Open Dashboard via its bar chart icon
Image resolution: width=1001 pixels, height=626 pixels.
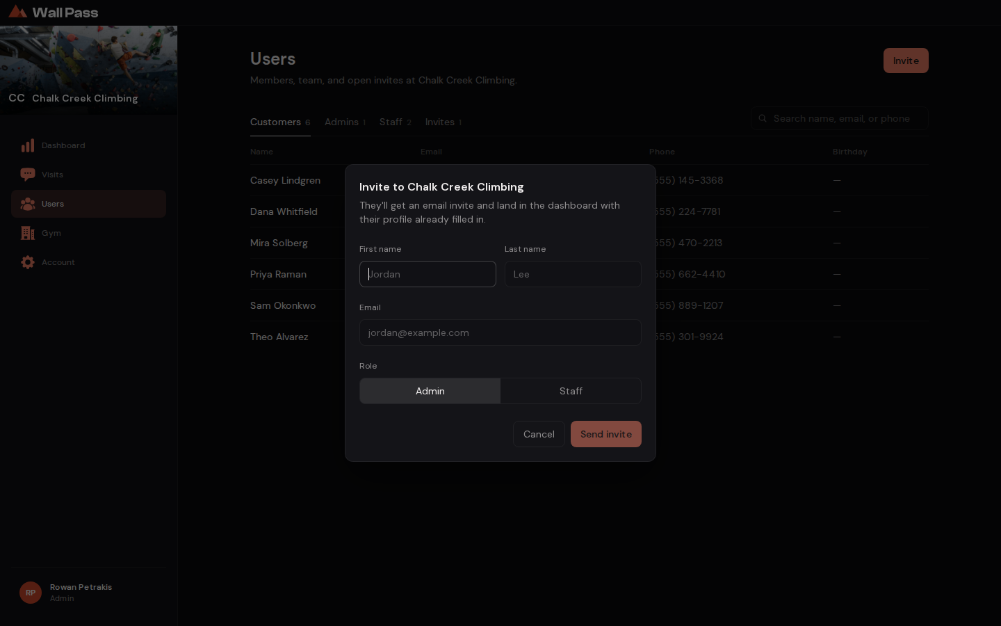(x=28, y=145)
